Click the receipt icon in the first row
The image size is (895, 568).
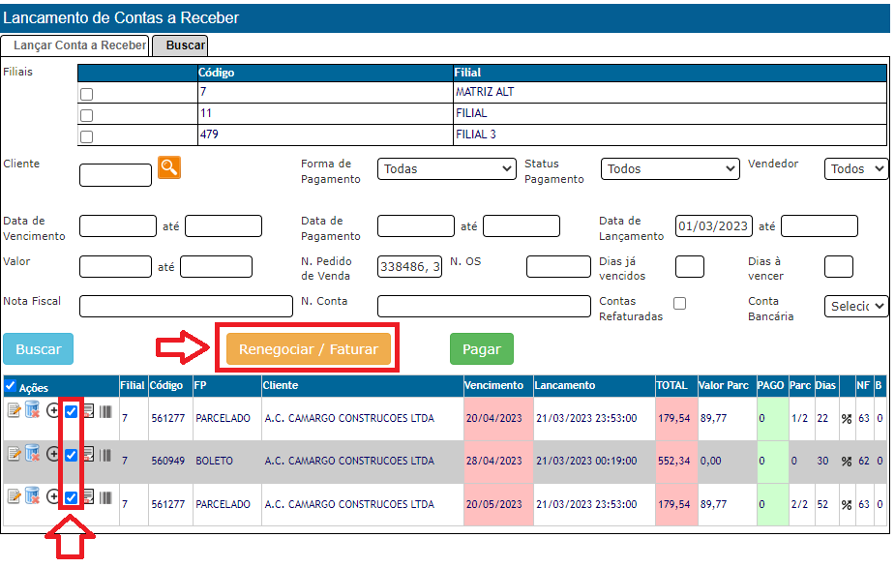point(87,411)
